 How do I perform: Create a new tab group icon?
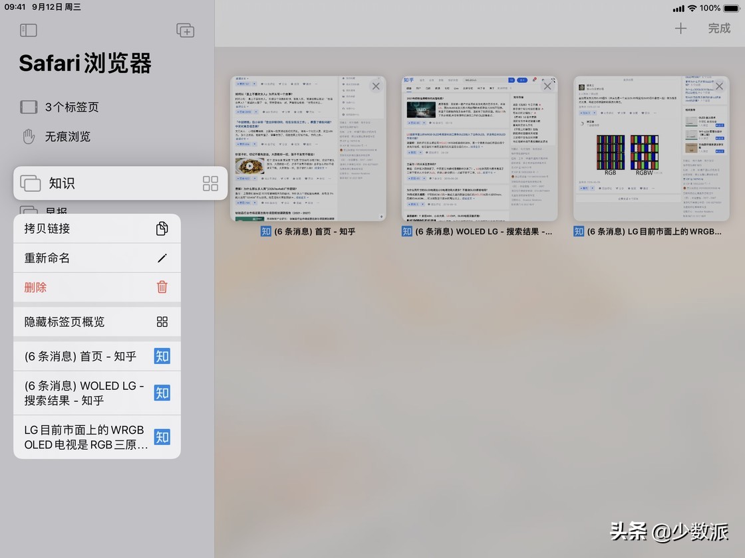(186, 31)
